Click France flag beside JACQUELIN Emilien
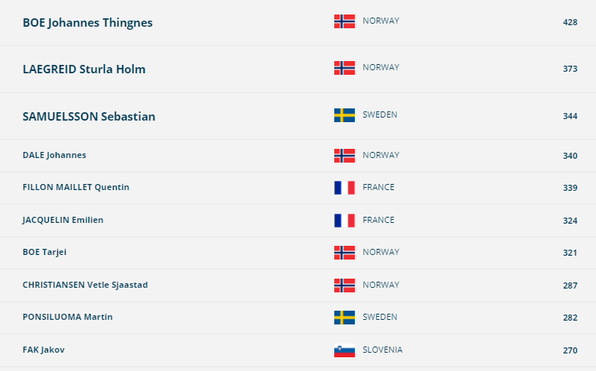 (344, 221)
